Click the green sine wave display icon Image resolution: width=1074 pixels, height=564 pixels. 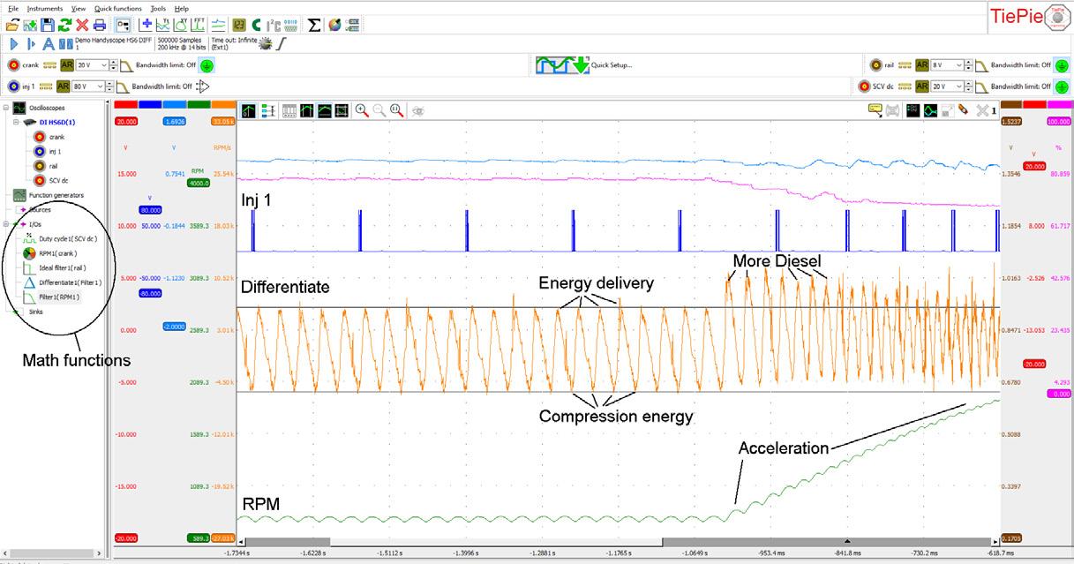[929, 110]
